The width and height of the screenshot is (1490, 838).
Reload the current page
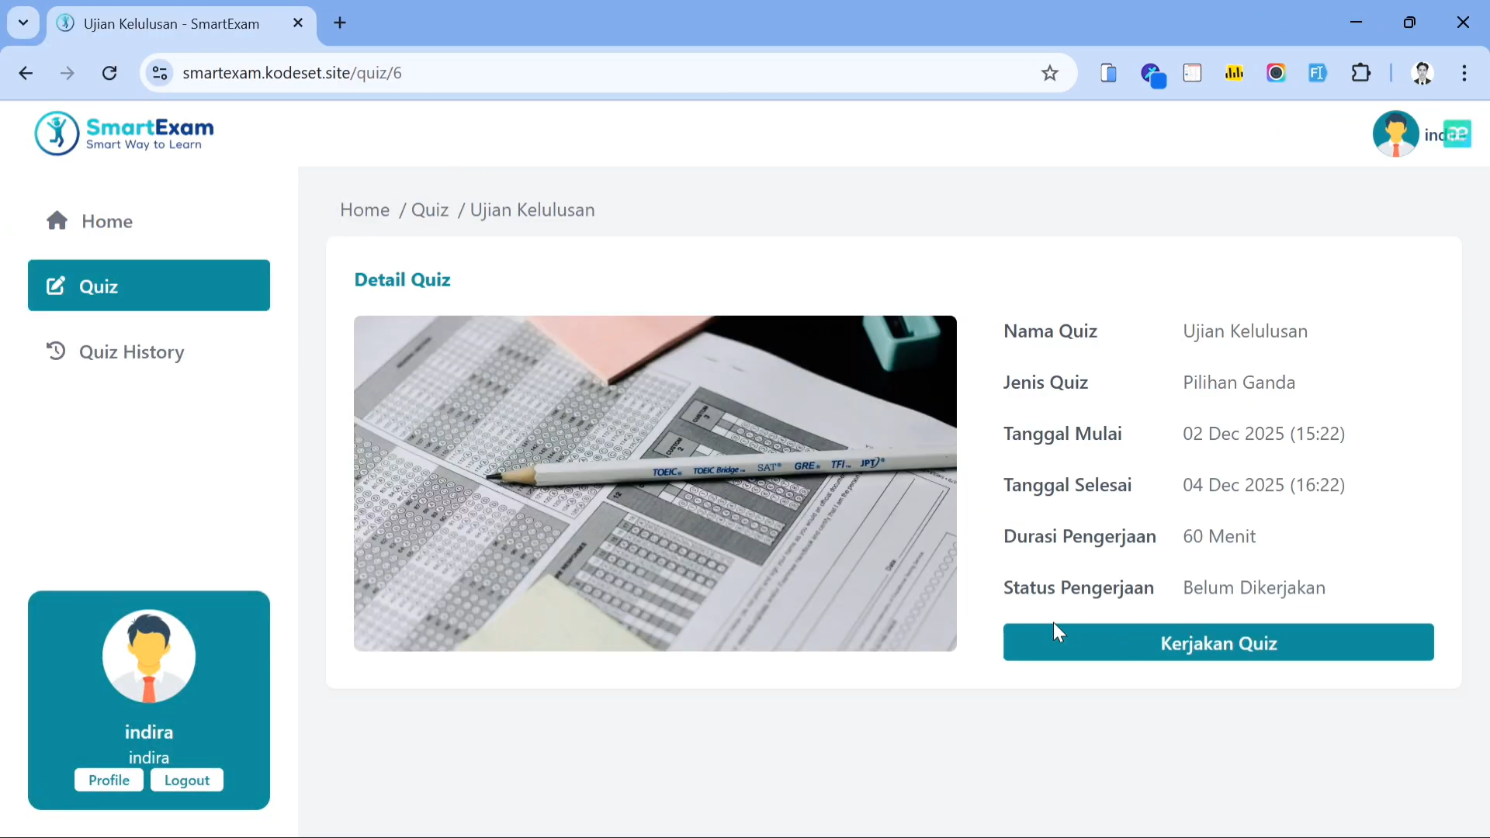click(x=109, y=73)
